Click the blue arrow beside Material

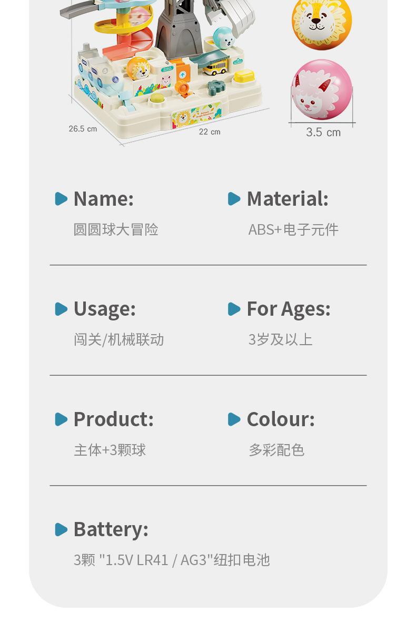234,199
